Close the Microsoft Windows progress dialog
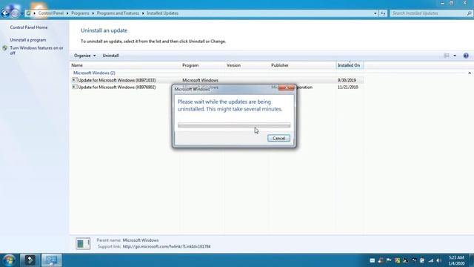Screen dimensions: 474x267 286,88
